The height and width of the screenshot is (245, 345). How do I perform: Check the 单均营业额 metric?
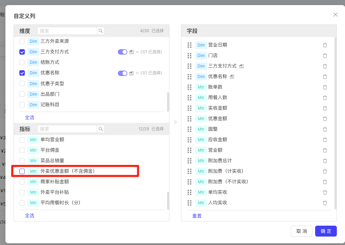click(22, 140)
